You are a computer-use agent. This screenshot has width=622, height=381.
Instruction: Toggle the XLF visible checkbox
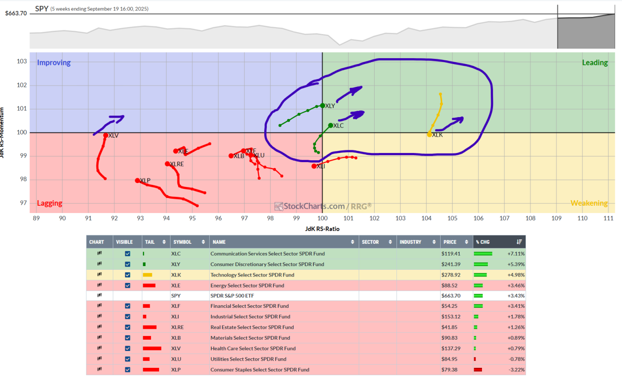point(127,306)
